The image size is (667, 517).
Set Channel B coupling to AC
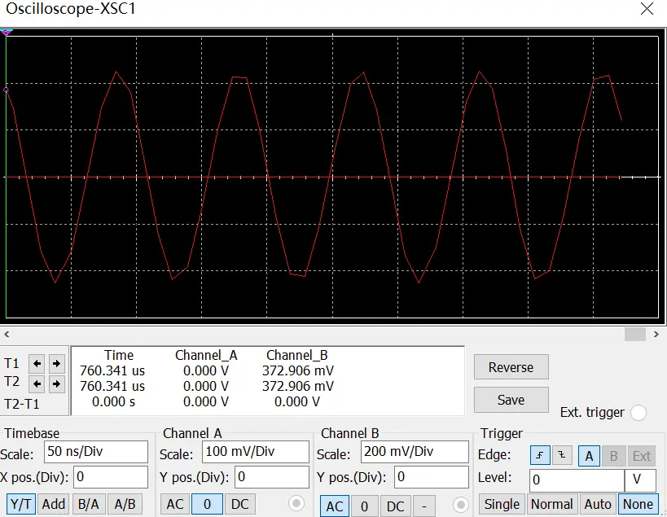pyautogui.click(x=335, y=506)
